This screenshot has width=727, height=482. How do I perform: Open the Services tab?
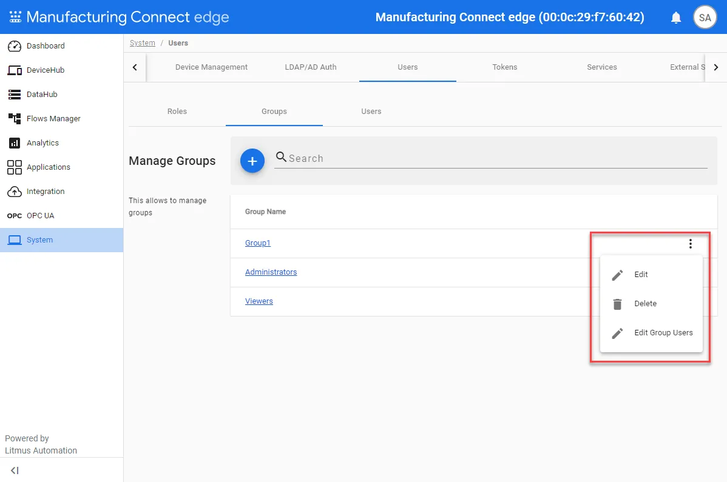point(602,67)
